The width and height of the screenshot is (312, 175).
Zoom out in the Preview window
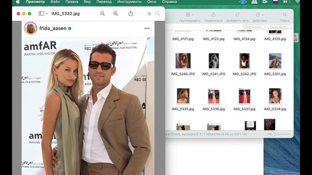[x=102, y=14]
